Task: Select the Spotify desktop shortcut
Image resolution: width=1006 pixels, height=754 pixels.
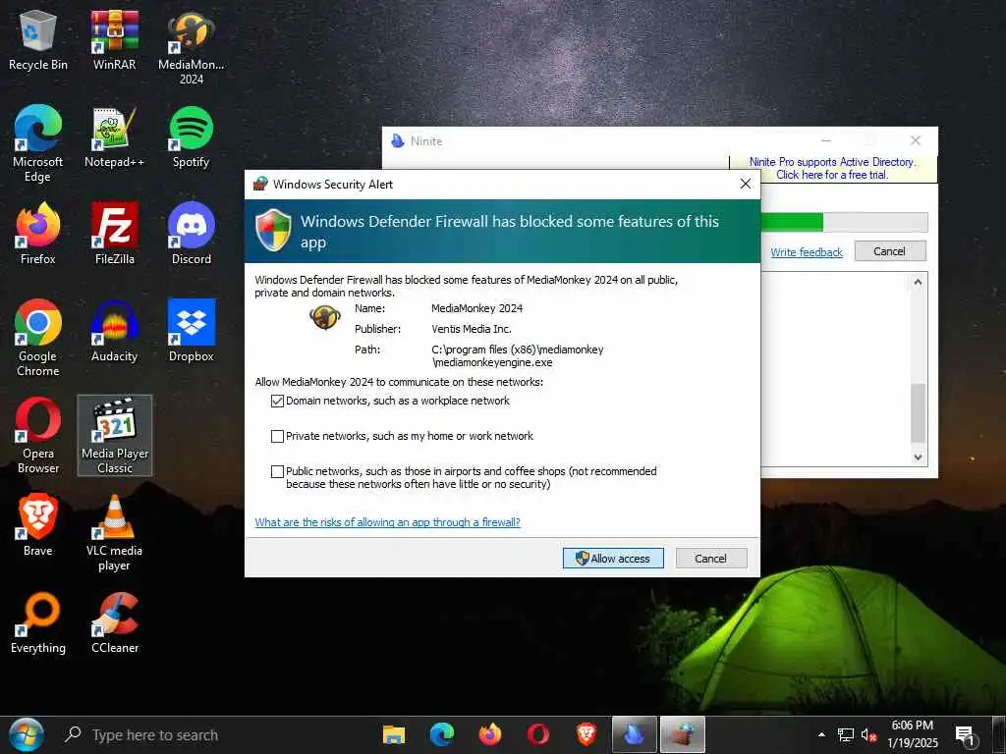Action: pyautogui.click(x=192, y=137)
